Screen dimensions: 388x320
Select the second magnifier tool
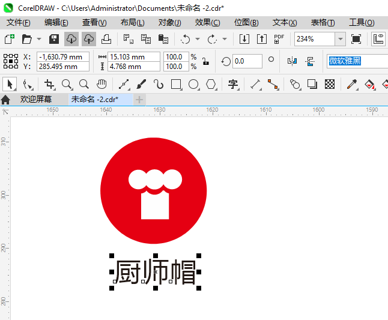pos(84,84)
